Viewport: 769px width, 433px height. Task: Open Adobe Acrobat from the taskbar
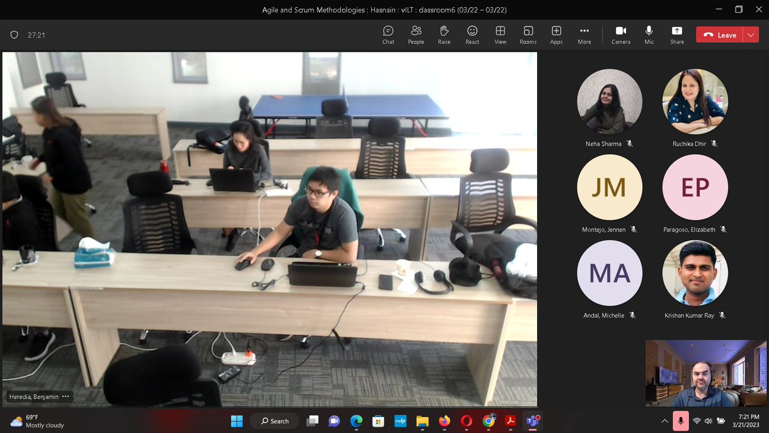click(x=511, y=421)
